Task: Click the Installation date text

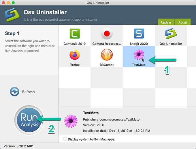Action: (116, 131)
